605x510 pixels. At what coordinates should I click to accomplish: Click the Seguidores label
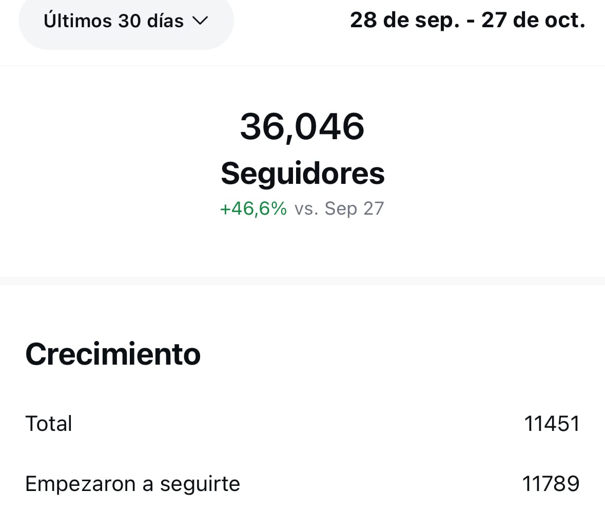coord(302,174)
